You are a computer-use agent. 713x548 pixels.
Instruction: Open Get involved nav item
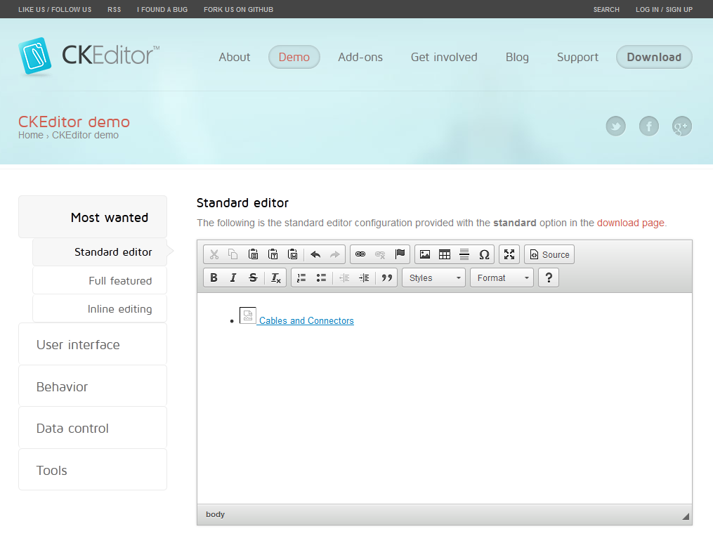click(x=444, y=57)
